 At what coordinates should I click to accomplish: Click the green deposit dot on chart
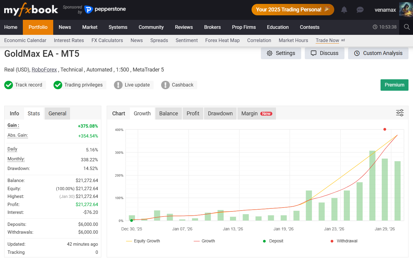[131, 220]
